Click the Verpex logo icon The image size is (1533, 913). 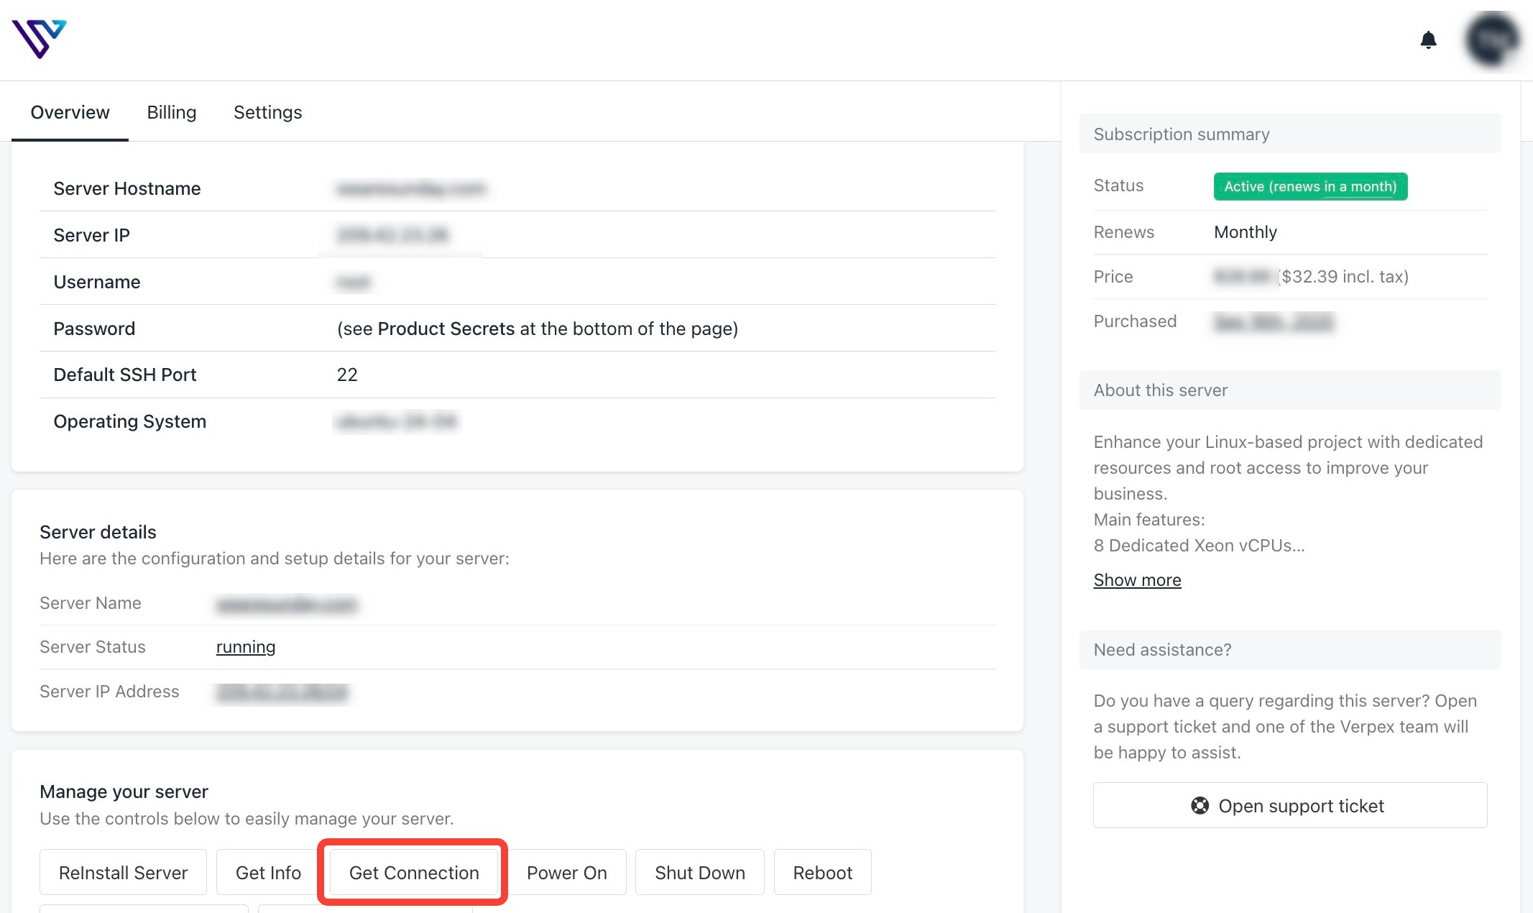[x=39, y=39]
